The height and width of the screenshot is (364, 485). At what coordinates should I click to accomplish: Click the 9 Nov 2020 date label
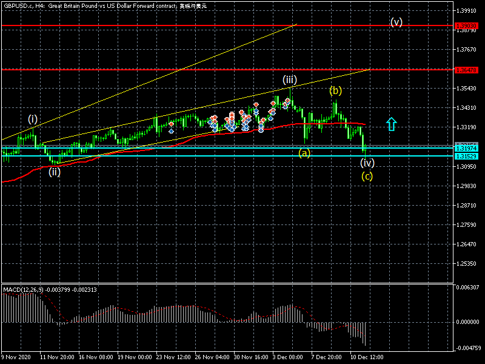click(16, 357)
